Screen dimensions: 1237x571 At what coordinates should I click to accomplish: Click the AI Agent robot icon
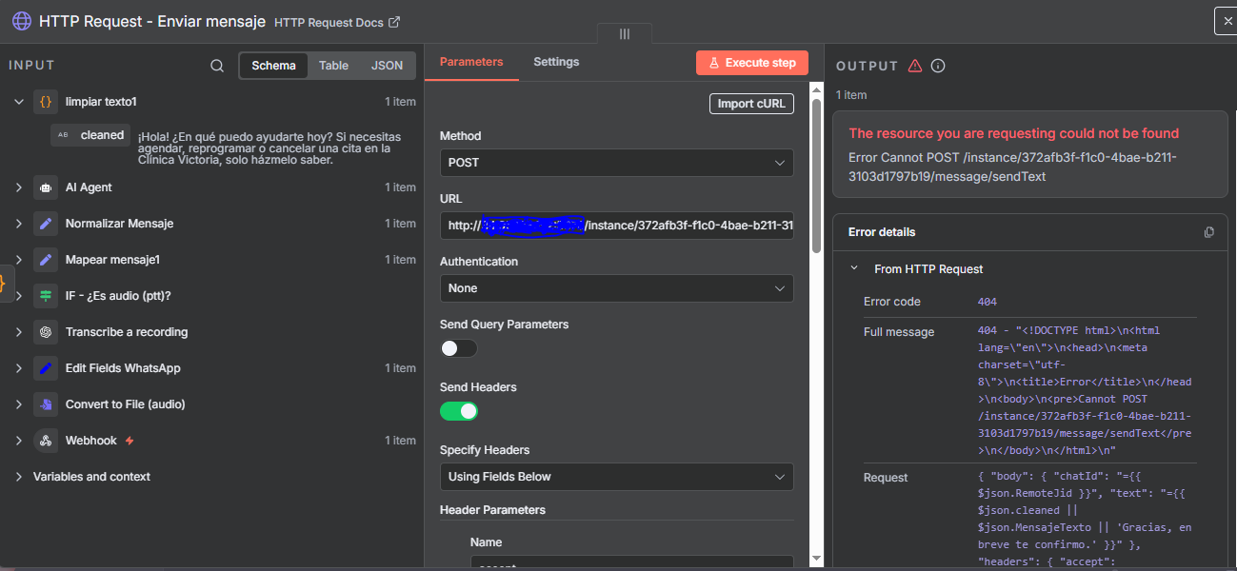point(45,187)
